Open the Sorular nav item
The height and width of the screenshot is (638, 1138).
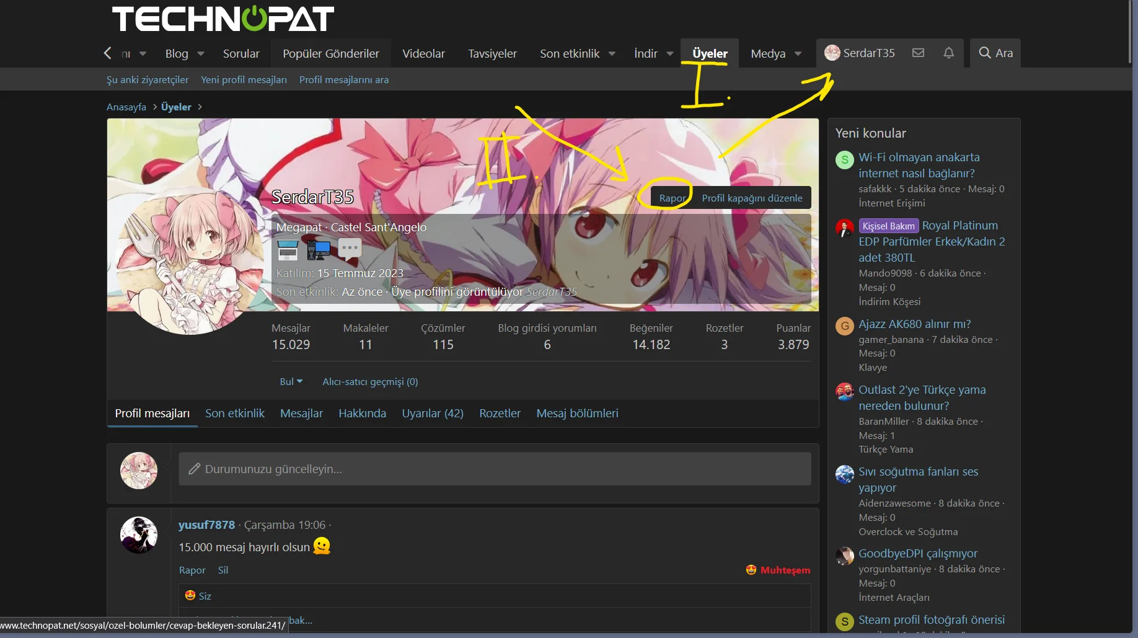(241, 54)
